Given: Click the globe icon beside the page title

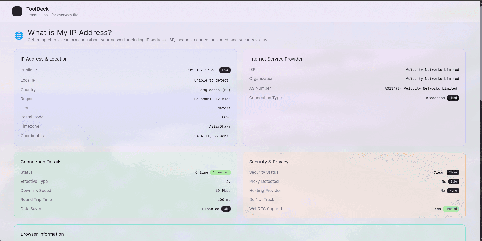Looking at the screenshot, I should coord(19,36).
